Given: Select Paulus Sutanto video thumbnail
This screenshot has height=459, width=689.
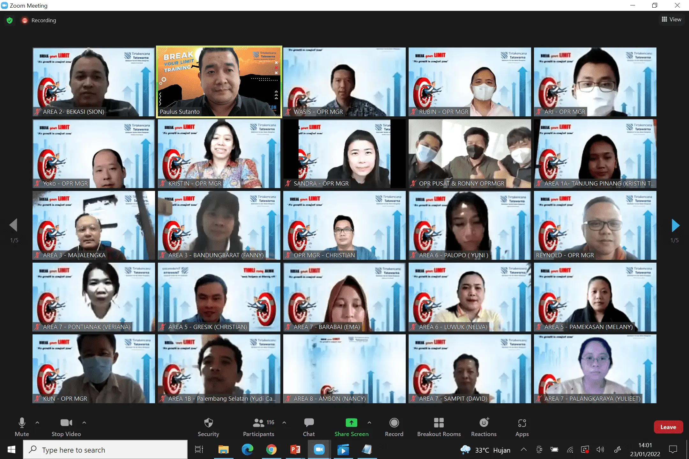Looking at the screenshot, I should click(x=219, y=82).
